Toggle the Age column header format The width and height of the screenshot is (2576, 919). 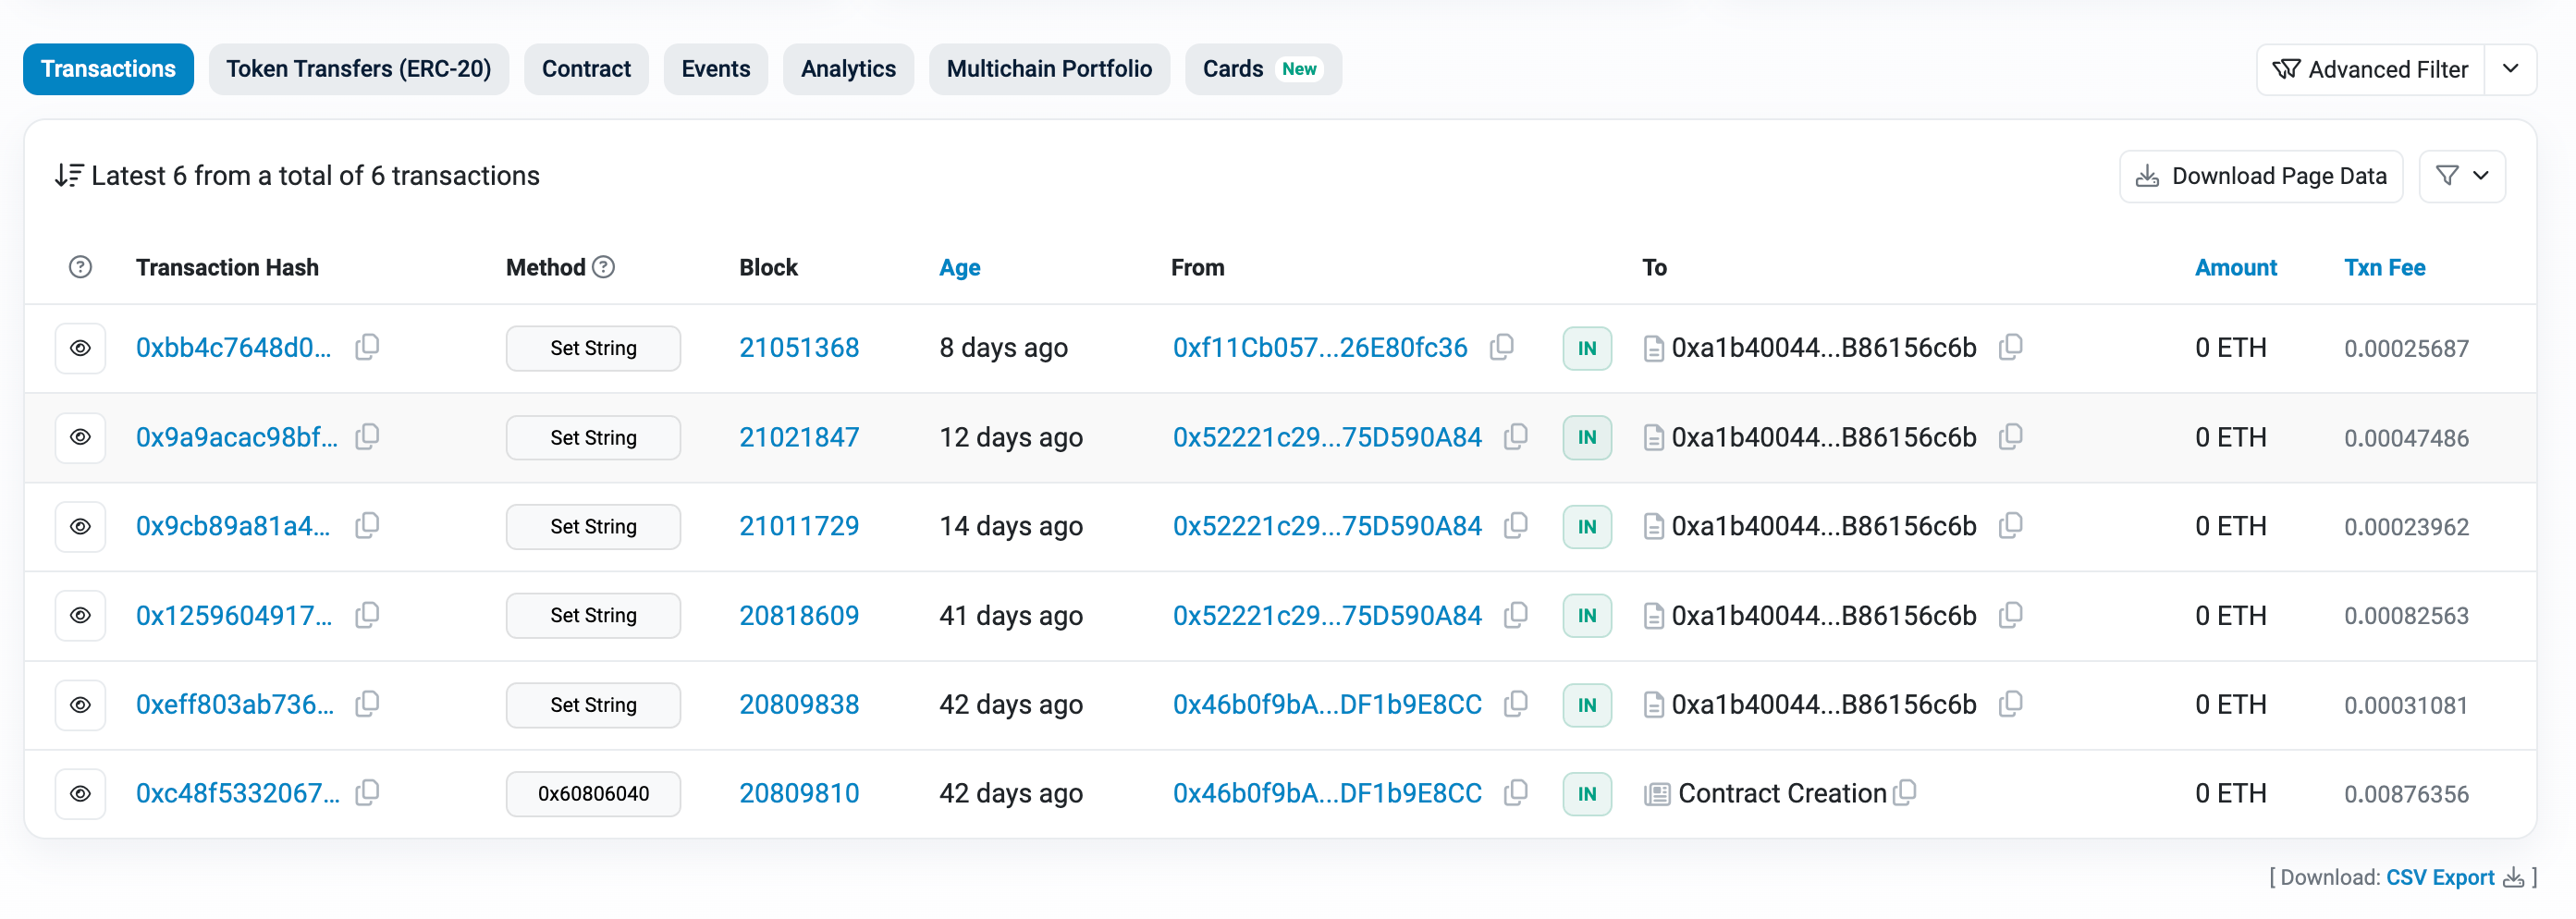point(959,267)
